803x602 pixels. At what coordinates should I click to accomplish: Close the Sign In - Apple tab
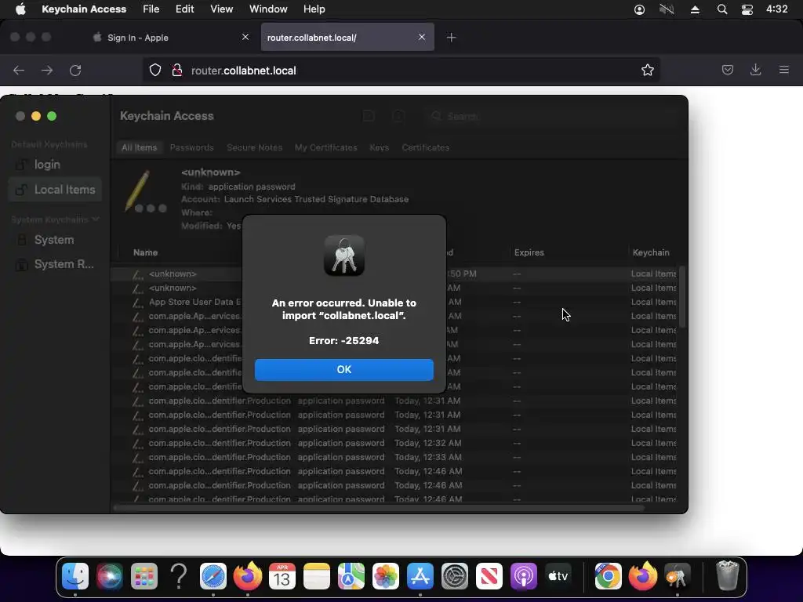pyautogui.click(x=245, y=37)
